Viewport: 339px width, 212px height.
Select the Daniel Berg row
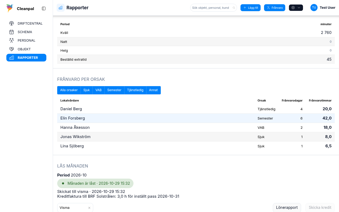coord(196,109)
